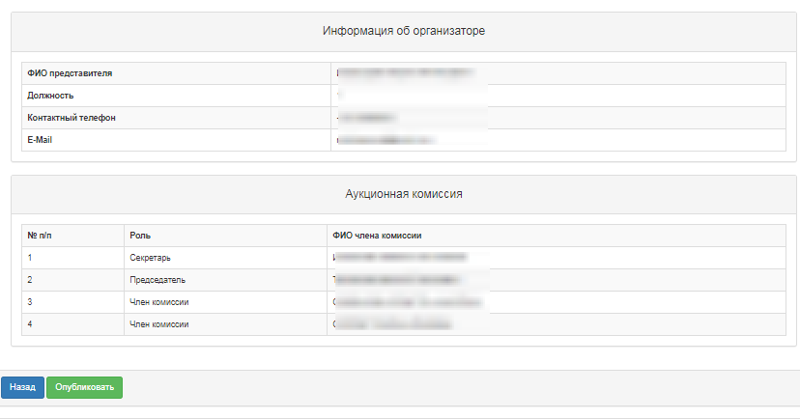Select the Председатель role cell
The image size is (800, 419).
pos(225,280)
